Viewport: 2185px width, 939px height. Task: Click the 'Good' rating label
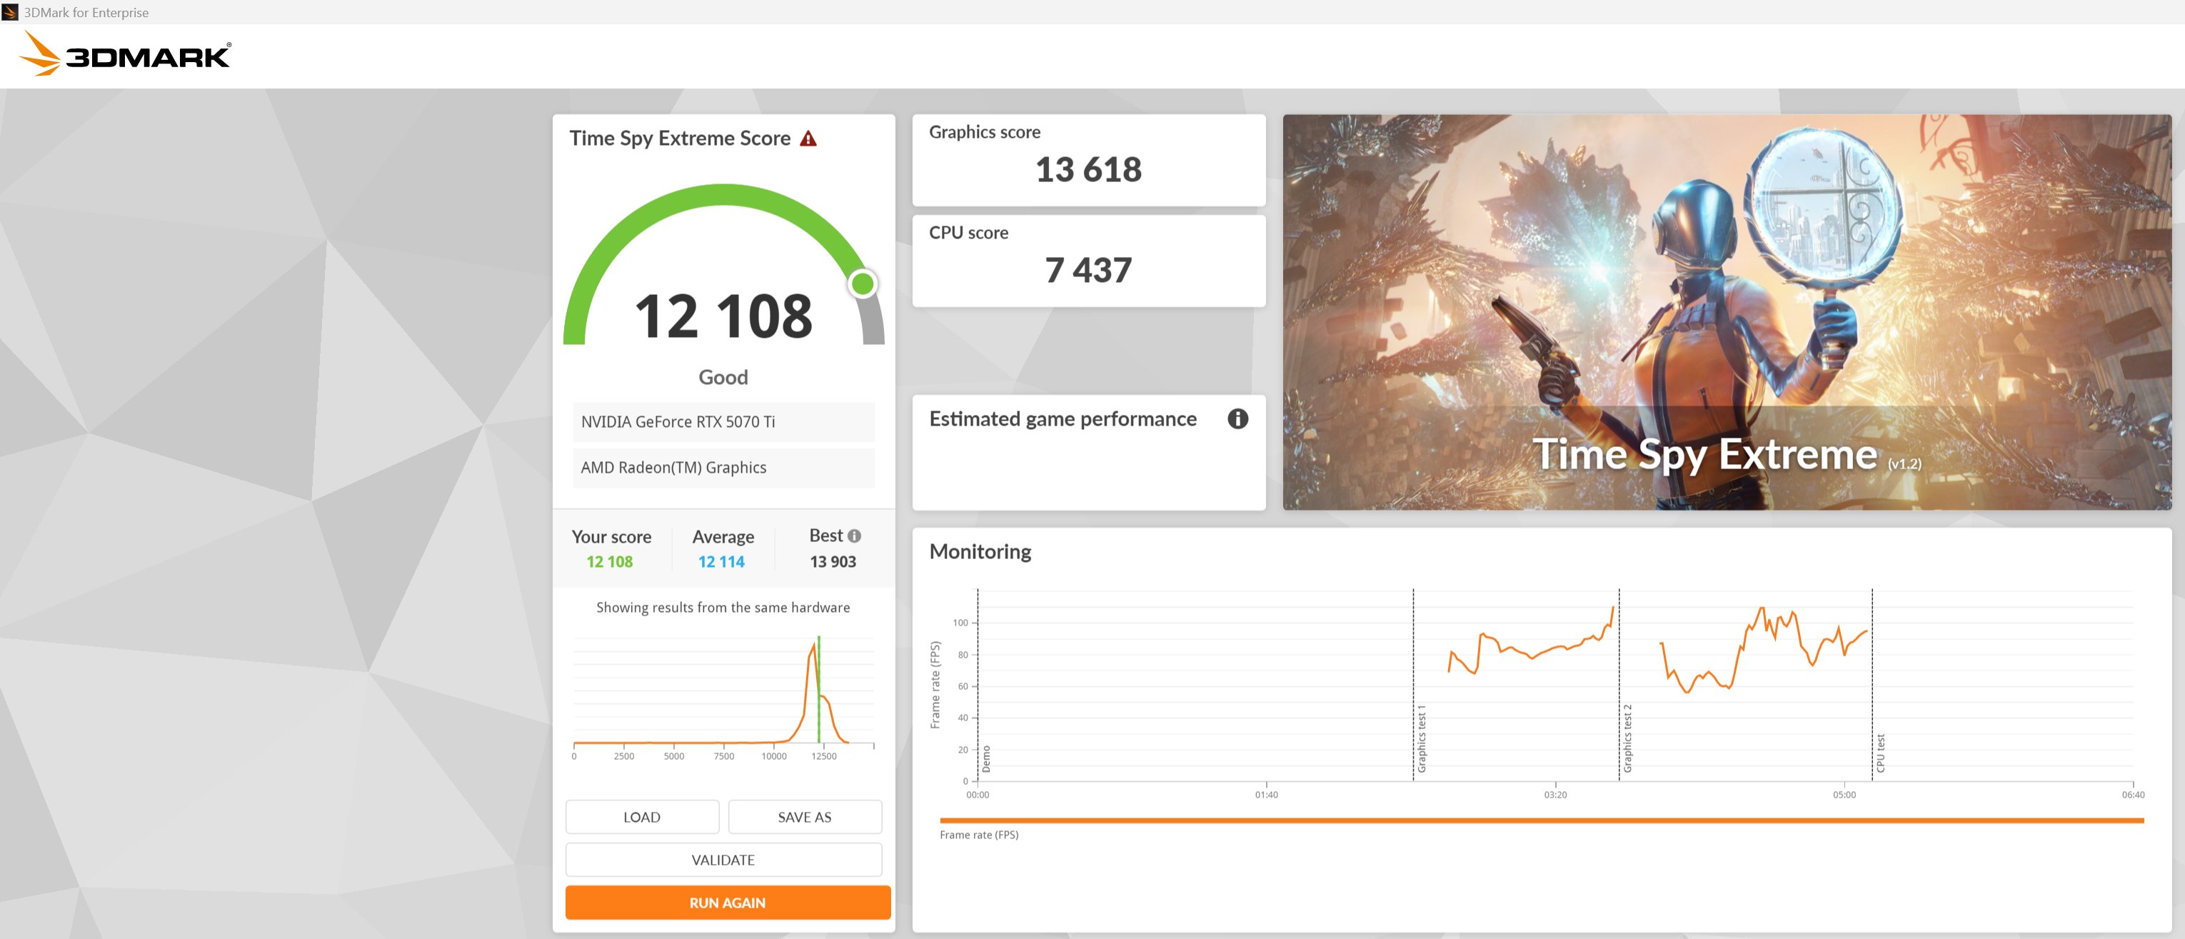coord(723,378)
